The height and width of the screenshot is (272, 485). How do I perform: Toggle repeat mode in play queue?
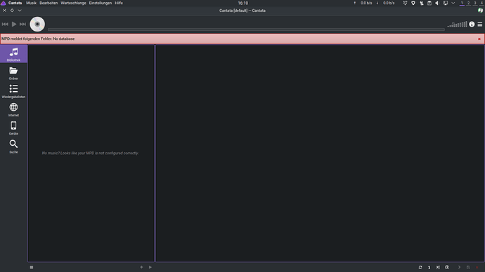click(420, 267)
